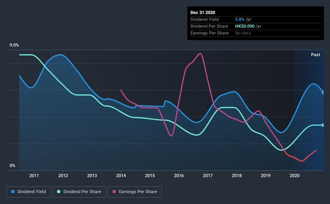The image size is (330, 204).
Task: Click the 9.0% y-axis label
Action: point(14,45)
